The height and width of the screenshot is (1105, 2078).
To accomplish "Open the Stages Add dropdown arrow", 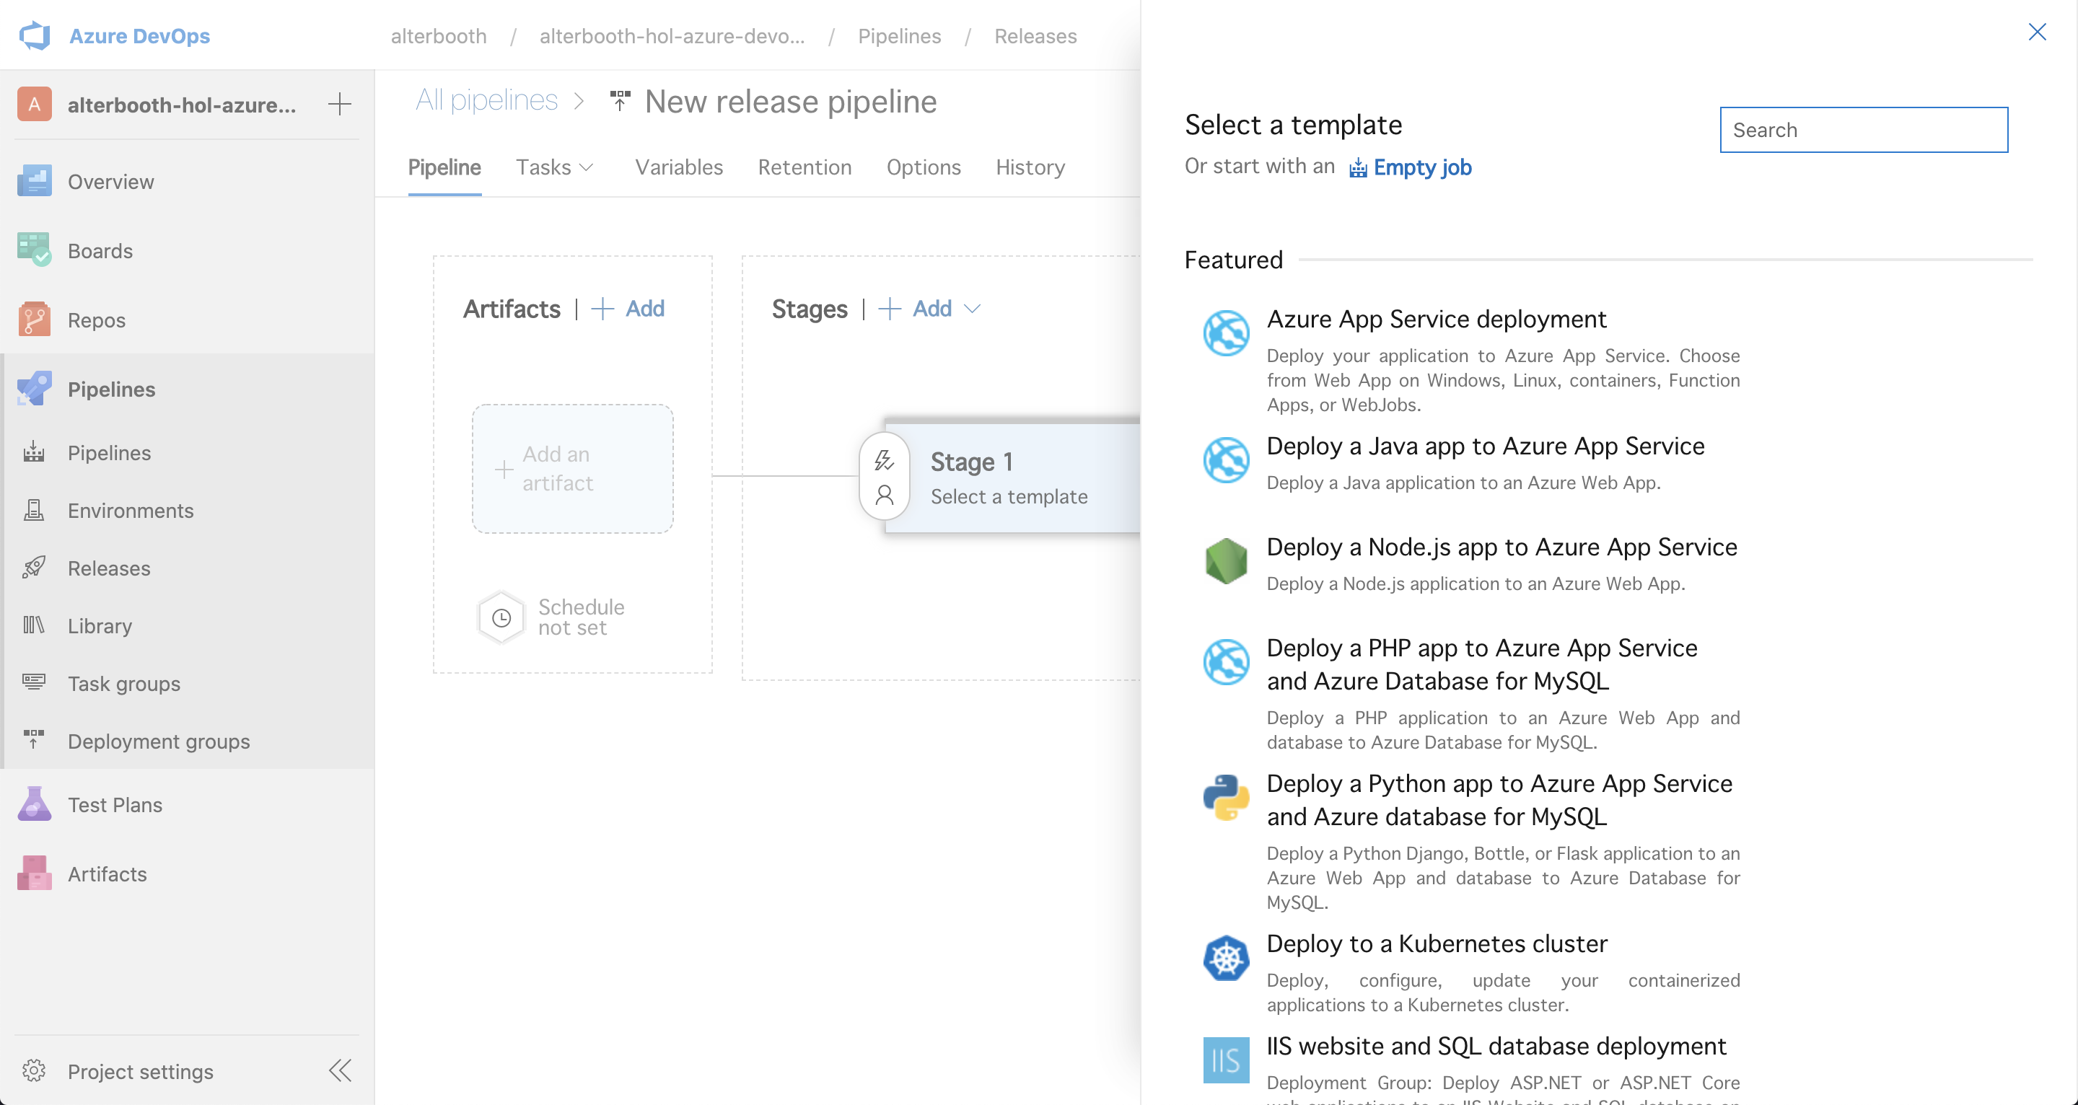I will point(973,309).
